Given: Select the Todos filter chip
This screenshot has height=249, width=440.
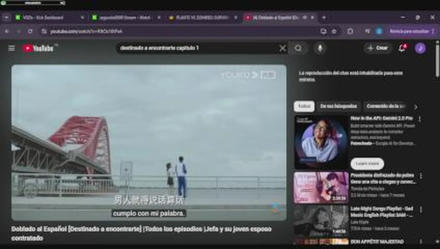Looking at the screenshot, I should 304,107.
